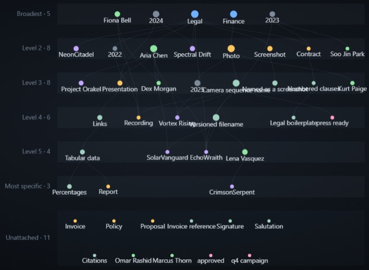Select the Fiona Bell node
369x270 pixels.
117,14
